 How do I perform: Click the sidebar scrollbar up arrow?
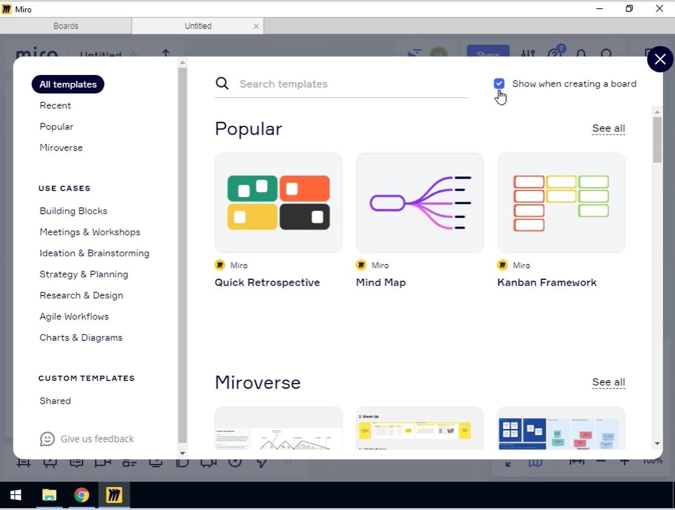click(x=183, y=63)
